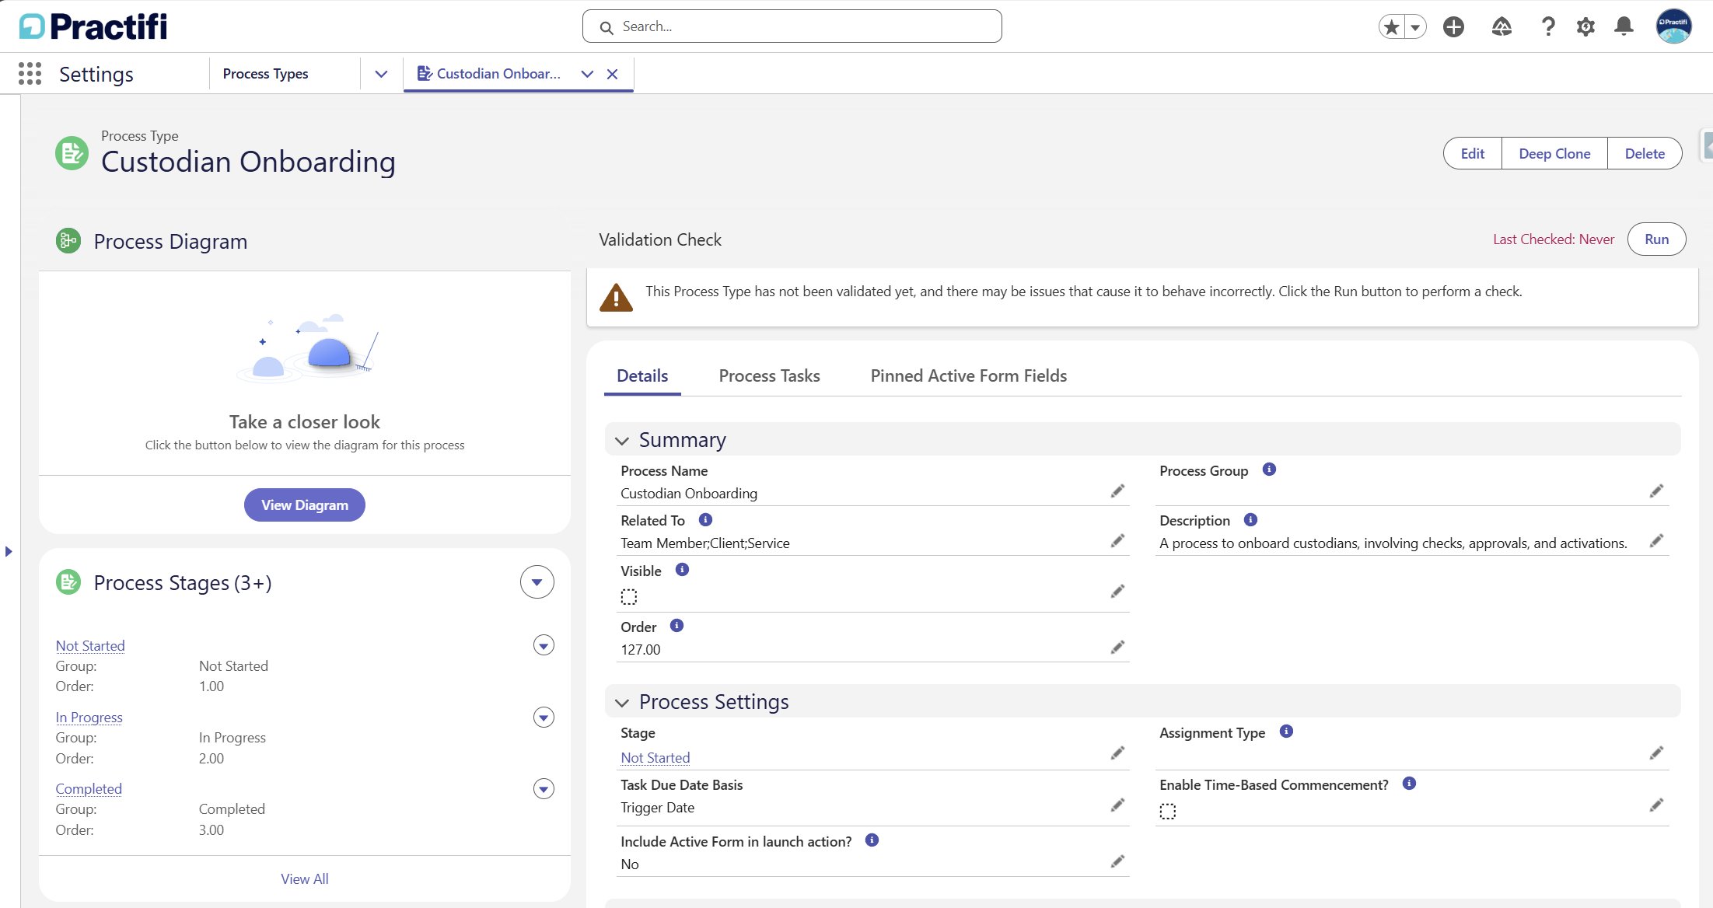
Task: Edit Process Group with pencil icon
Action: click(x=1656, y=491)
